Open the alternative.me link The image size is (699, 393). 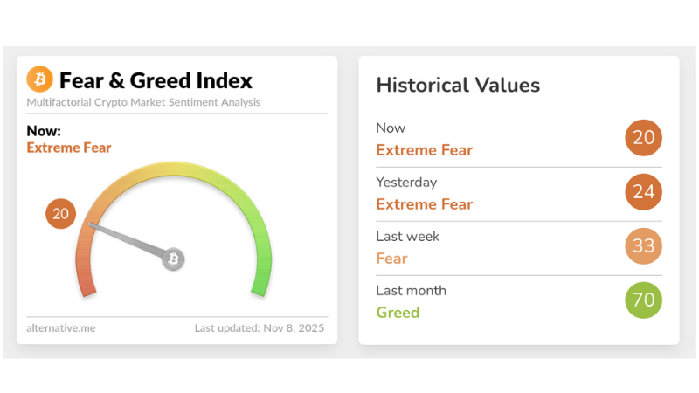(61, 328)
